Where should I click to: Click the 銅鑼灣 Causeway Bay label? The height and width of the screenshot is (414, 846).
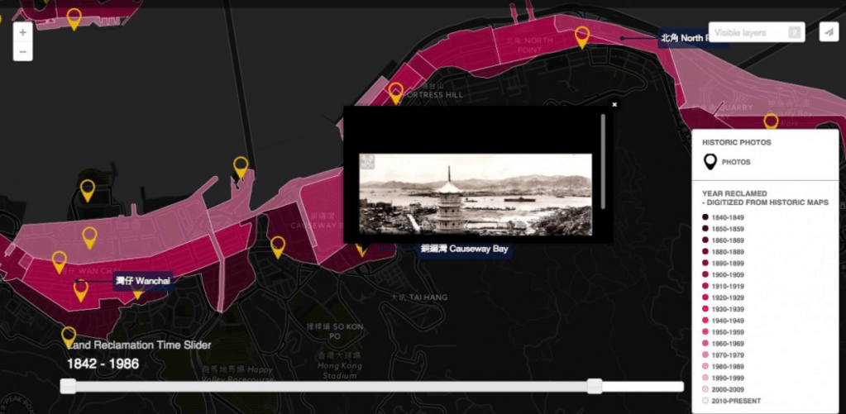464,249
